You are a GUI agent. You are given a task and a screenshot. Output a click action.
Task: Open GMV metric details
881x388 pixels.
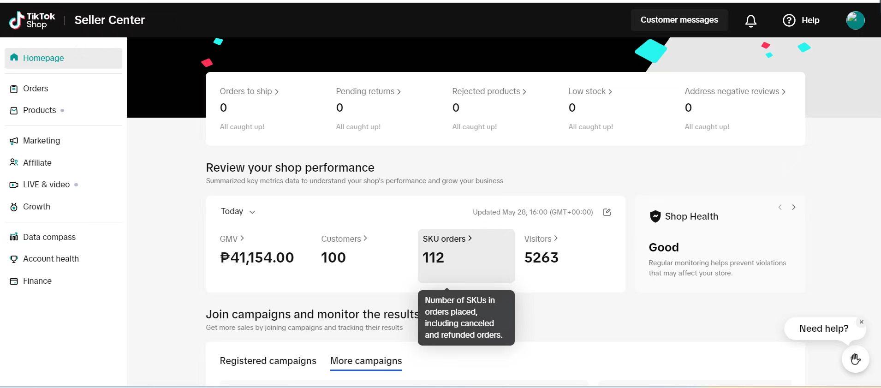[232, 239]
